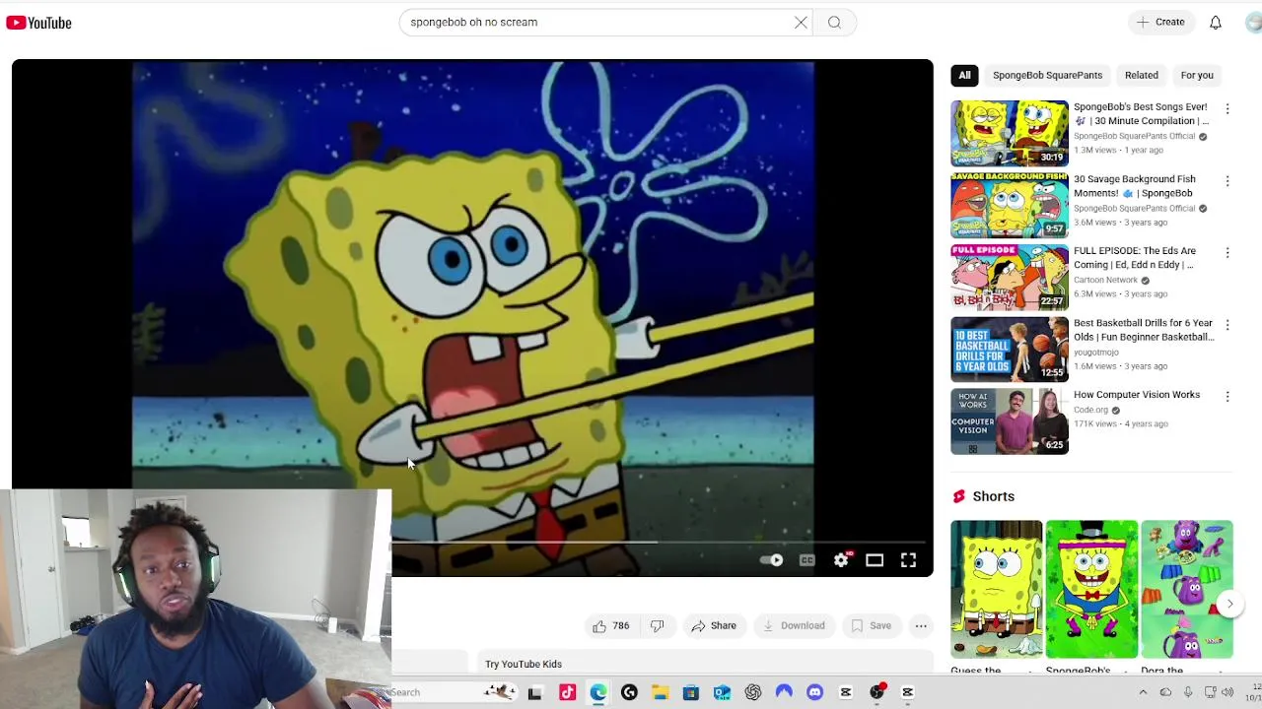Open Best Basketball Drills video thumbnail
The width and height of the screenshot is (1262, 709).
point(1009,350)
